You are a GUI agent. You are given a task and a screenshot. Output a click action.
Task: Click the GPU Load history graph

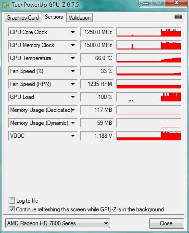(149, 97)
